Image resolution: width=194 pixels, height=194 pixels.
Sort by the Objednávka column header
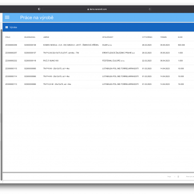pos(30,37)
